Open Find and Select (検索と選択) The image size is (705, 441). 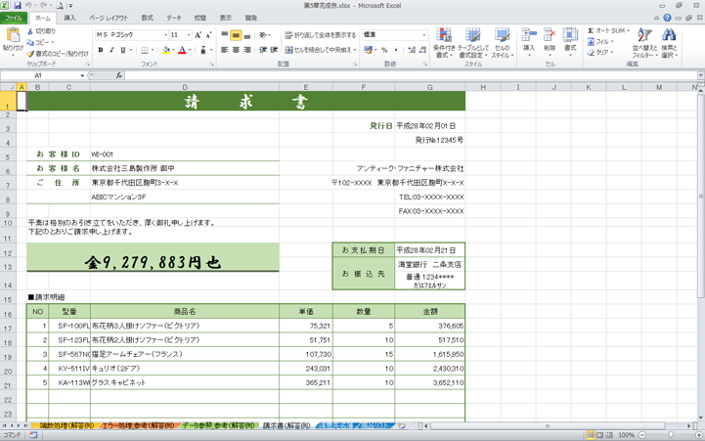(x=669, y=42)
